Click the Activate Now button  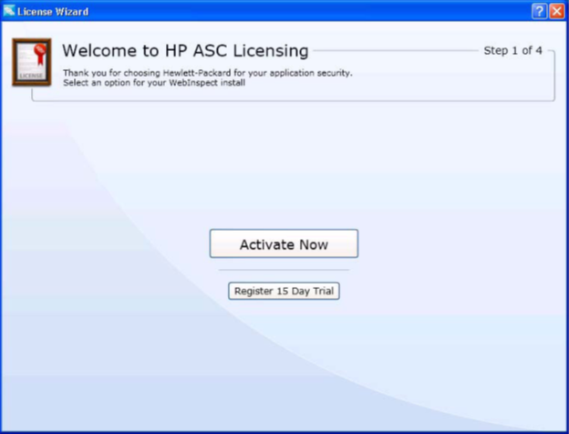[284, 244]
